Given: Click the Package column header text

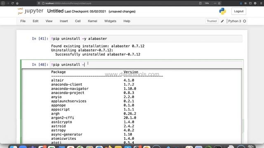Looking at the screenshot, I should point(59,72).
